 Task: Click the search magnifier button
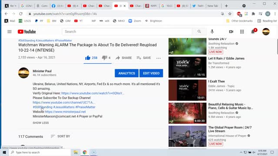199,32
